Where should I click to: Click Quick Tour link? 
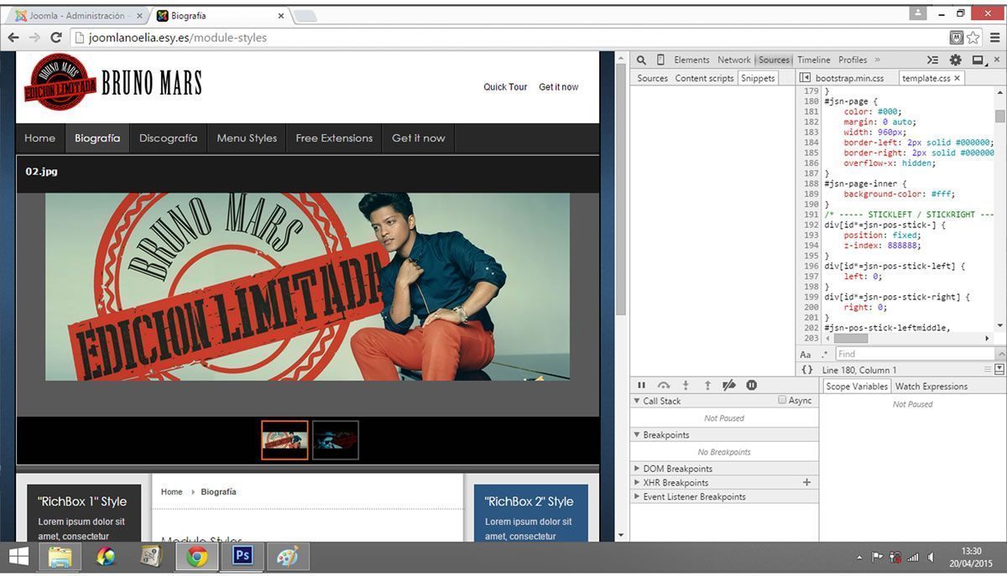click(x=505, y=87)
